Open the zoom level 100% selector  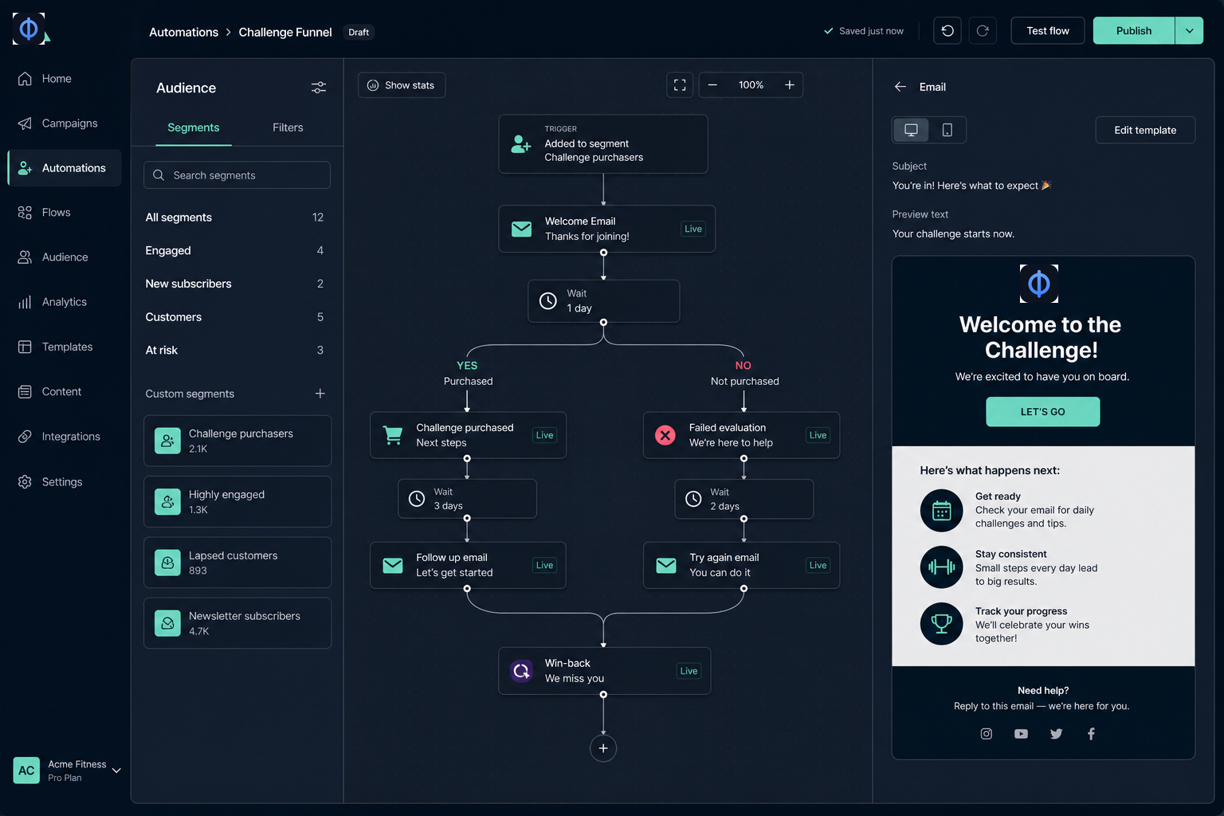pos(751,85)
